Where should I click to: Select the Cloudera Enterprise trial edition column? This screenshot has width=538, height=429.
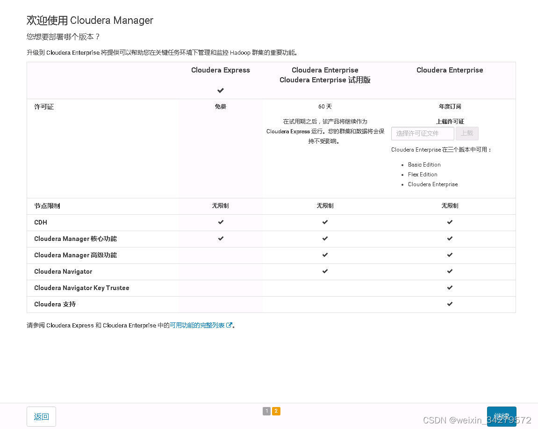click(324, 75)
